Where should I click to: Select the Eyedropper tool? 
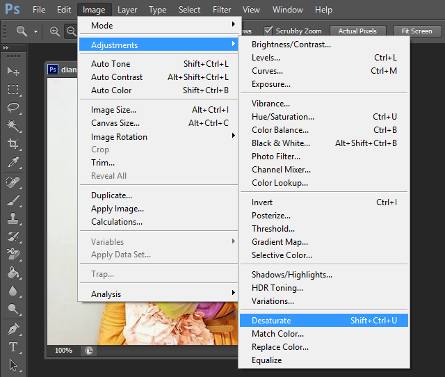pos(13,162)
